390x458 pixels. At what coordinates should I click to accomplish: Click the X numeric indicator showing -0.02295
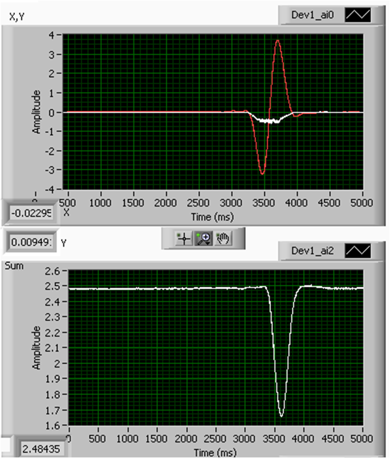pos(30,213)
